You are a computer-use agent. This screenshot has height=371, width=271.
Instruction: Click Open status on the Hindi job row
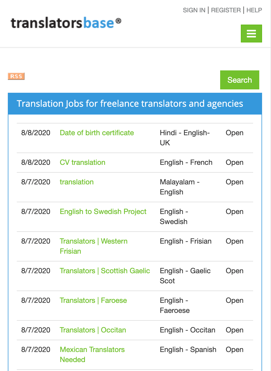click(x=234, y=133)
